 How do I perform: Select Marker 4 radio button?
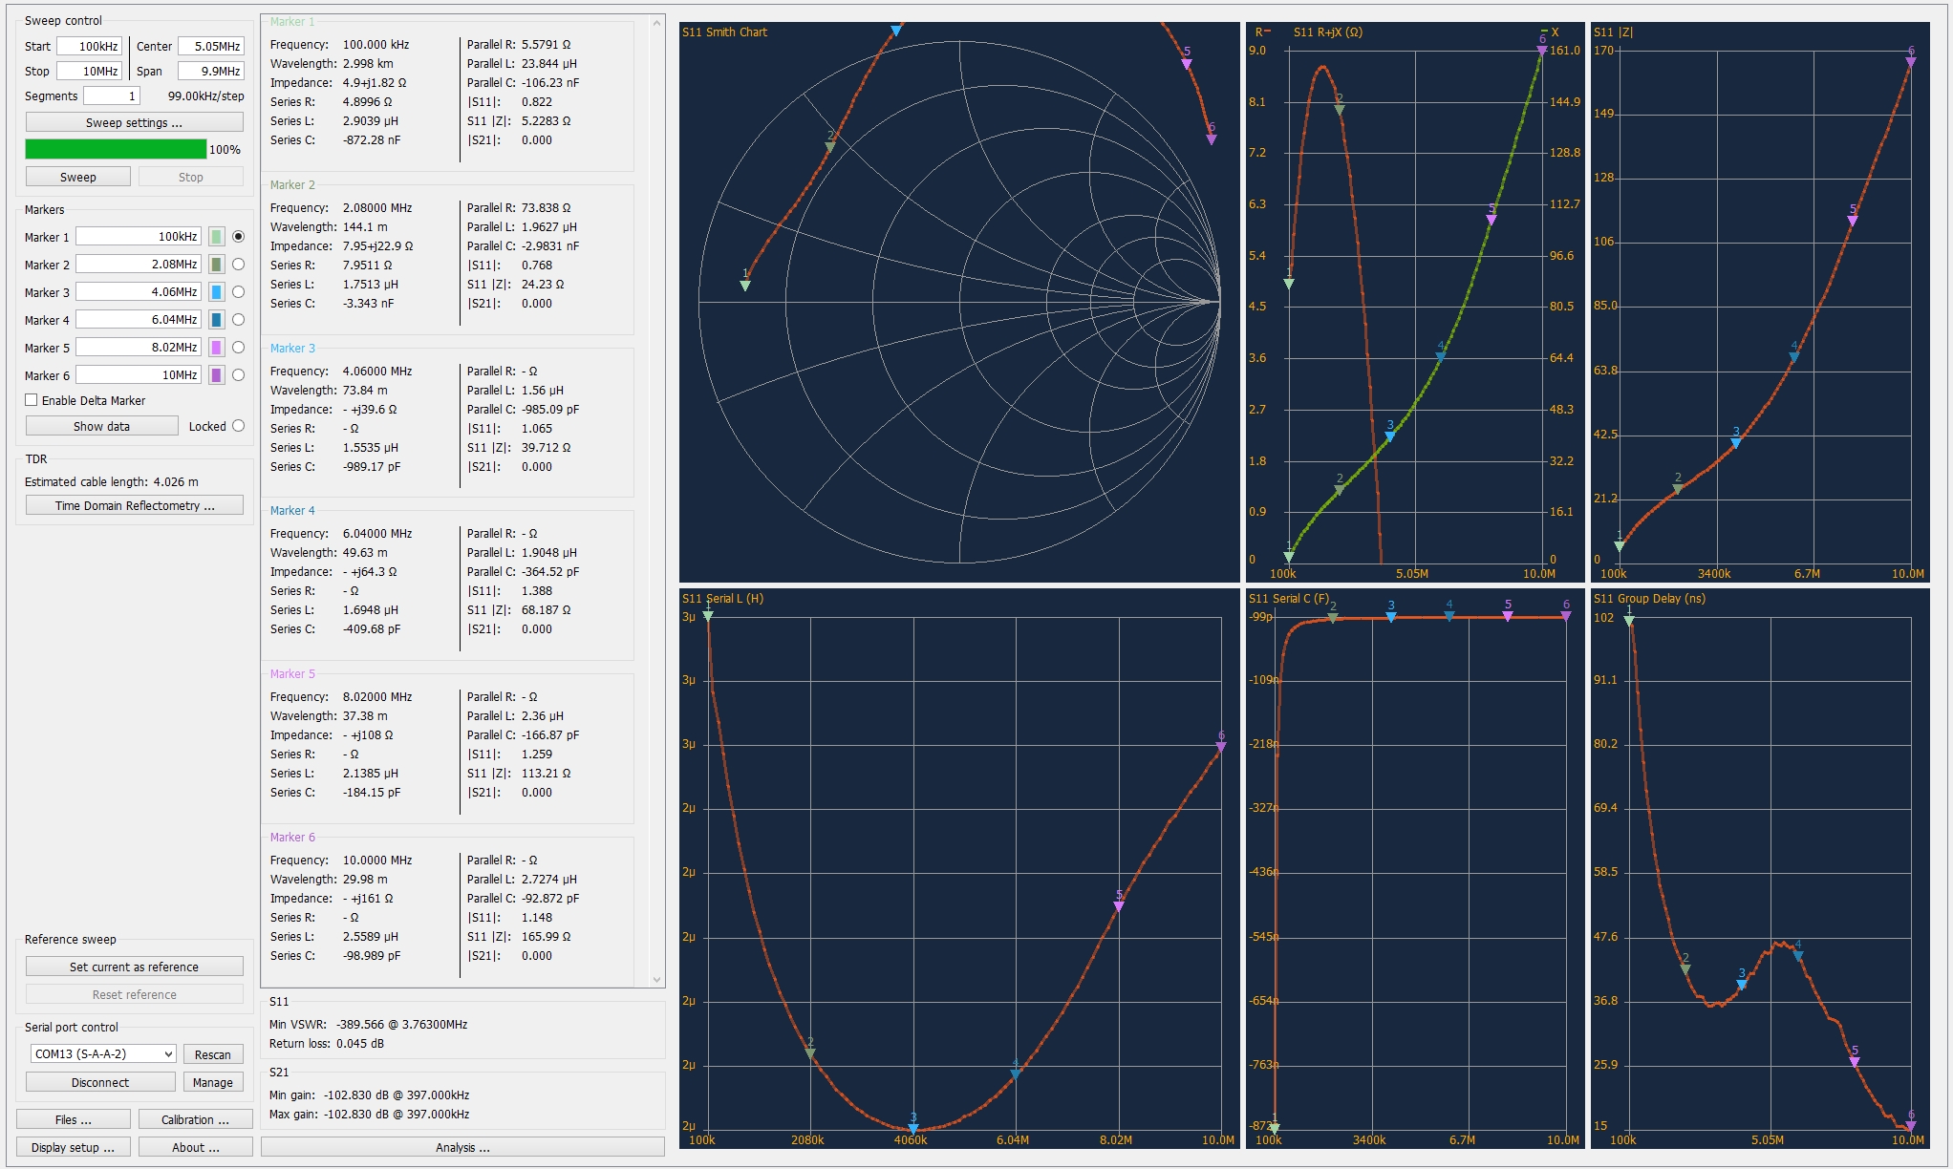239,319
